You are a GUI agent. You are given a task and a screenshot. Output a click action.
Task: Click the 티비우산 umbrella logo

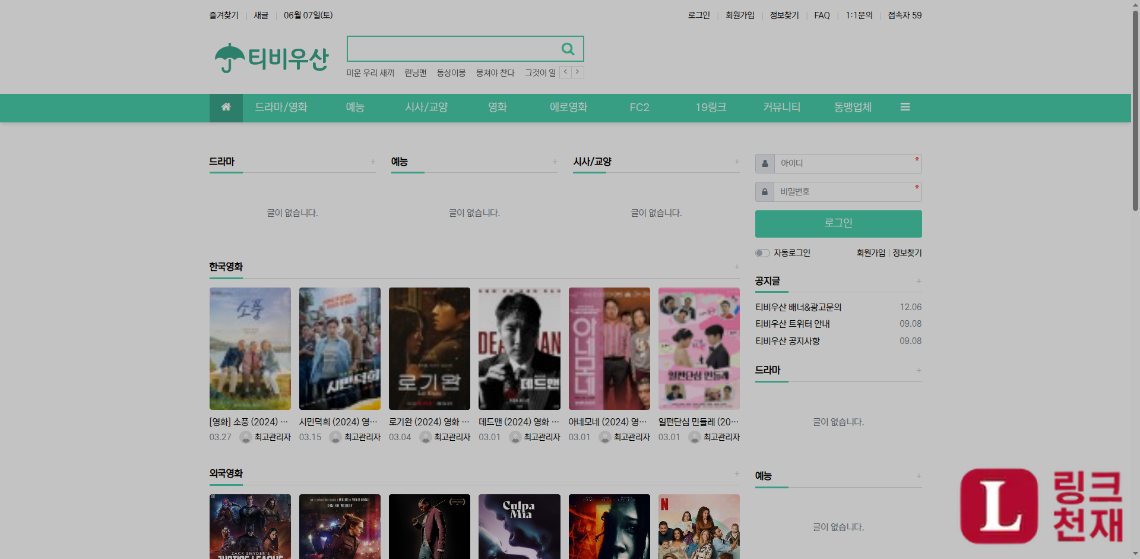point(271,58)
